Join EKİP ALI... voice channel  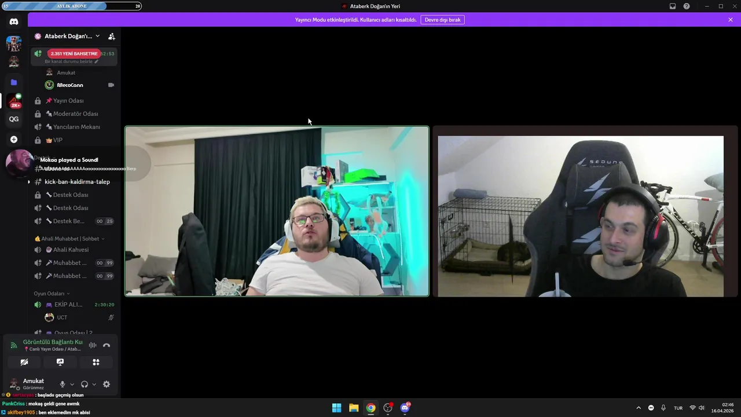click(74, 305)
